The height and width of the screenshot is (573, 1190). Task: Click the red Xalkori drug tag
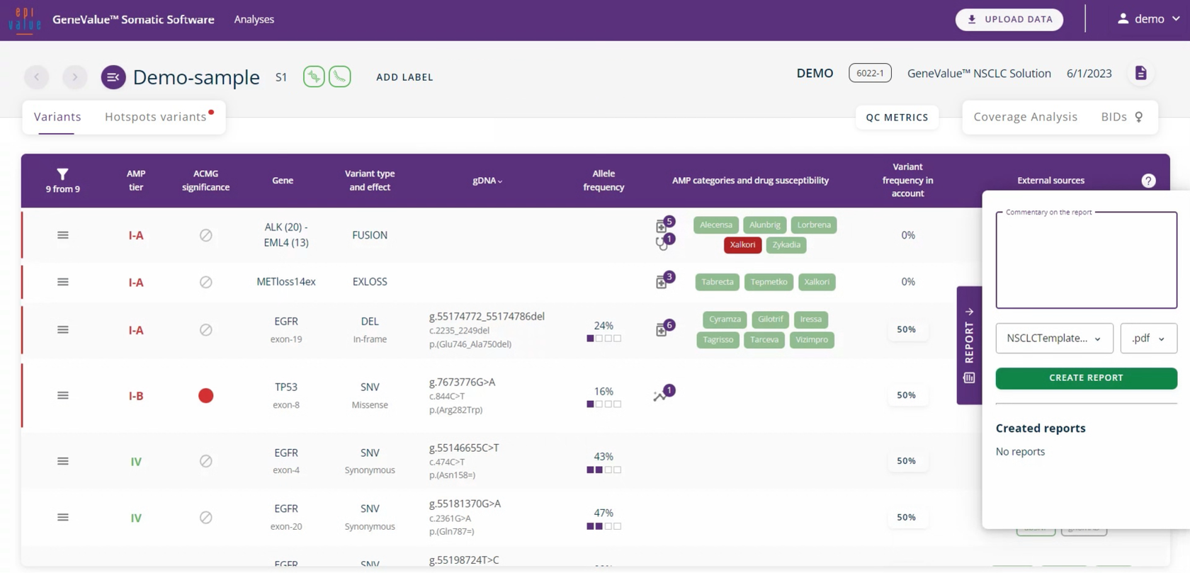click(x=742, y=245)
